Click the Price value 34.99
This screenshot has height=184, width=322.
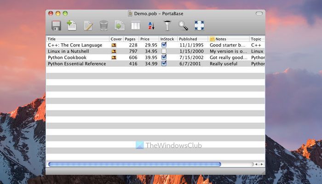point(151,63)
